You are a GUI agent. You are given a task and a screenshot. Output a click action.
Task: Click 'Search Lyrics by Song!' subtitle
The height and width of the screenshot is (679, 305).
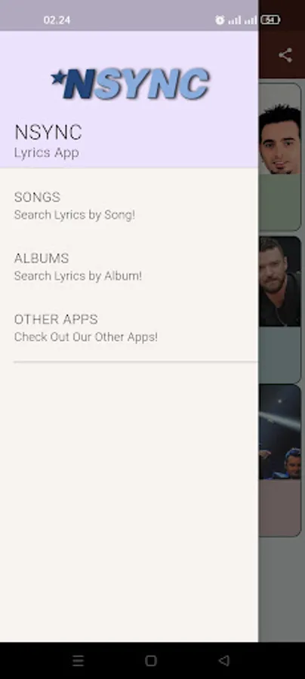point(75,215)
